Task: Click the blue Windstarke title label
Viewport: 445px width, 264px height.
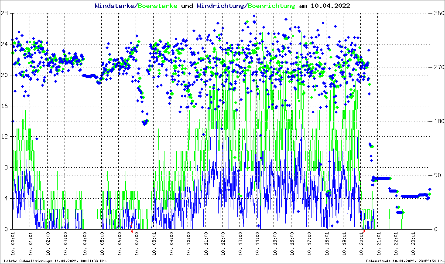Action: click(x=115, y=6)
